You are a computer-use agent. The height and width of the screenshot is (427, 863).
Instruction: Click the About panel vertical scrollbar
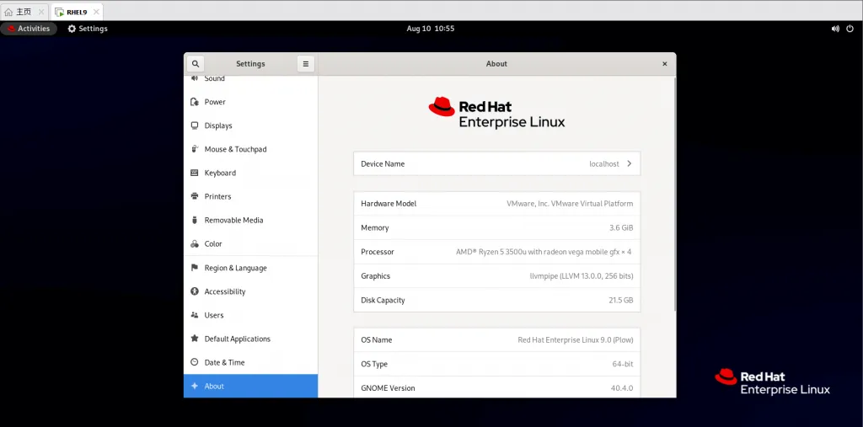[675, 194]
